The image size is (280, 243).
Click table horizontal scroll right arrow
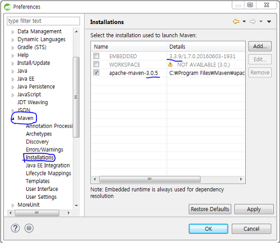[x=241, y=179]
